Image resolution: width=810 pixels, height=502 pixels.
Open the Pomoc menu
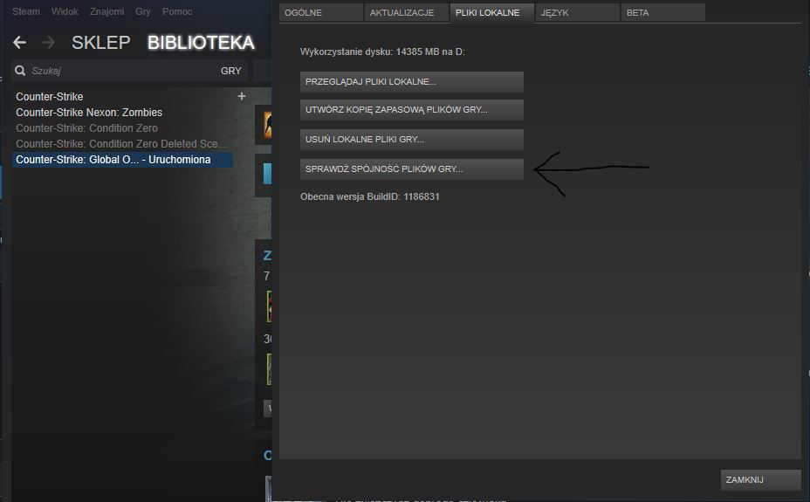177,11
